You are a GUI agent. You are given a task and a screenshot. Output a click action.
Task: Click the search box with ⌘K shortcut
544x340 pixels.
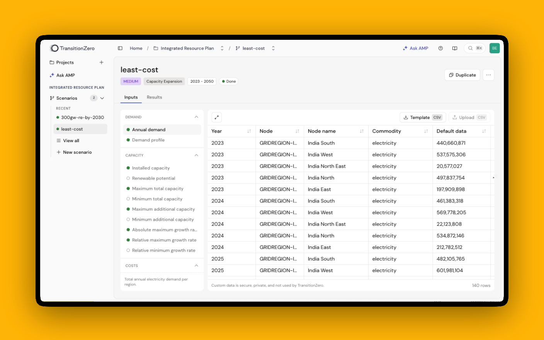pos(475,48)
